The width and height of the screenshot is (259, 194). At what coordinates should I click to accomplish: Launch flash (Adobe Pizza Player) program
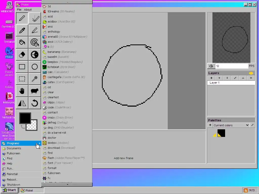[x=67, y=158]
